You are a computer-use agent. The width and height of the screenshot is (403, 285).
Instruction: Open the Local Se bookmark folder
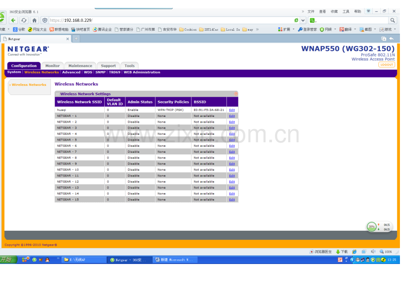(230, 29)
